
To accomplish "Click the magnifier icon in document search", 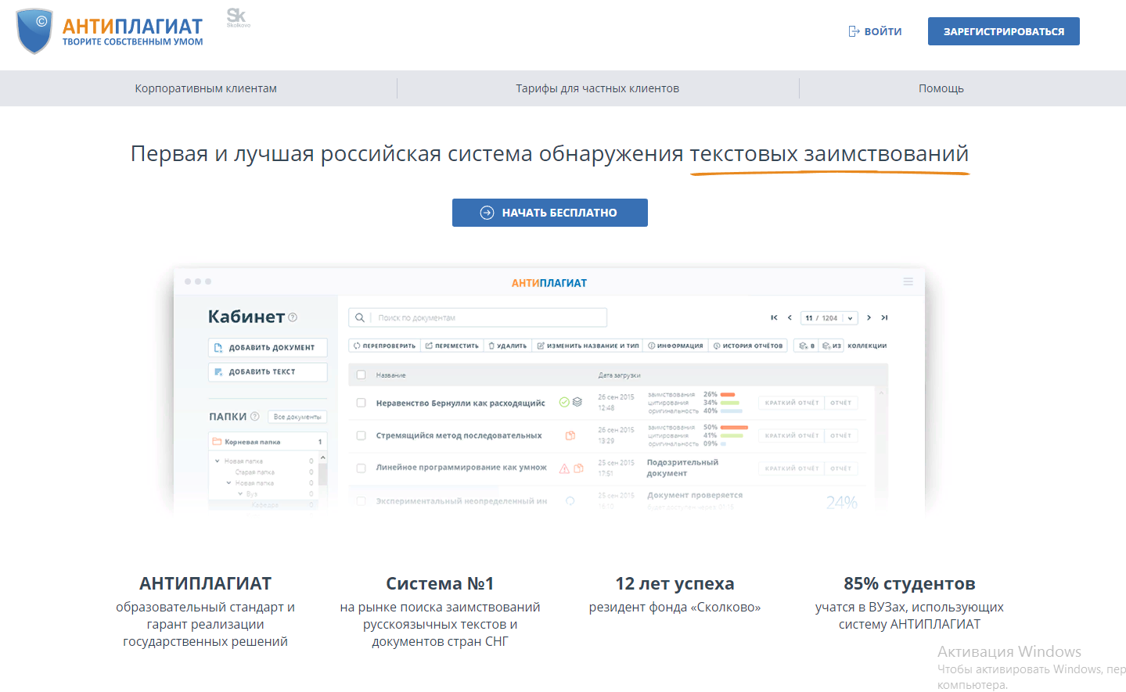I will [359, 317].
